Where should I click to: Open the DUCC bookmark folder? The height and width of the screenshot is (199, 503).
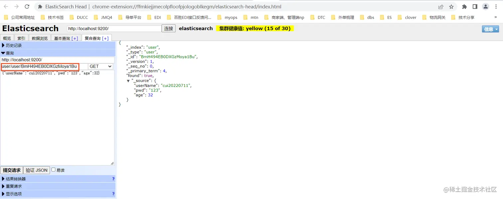[x=79, y=18]
